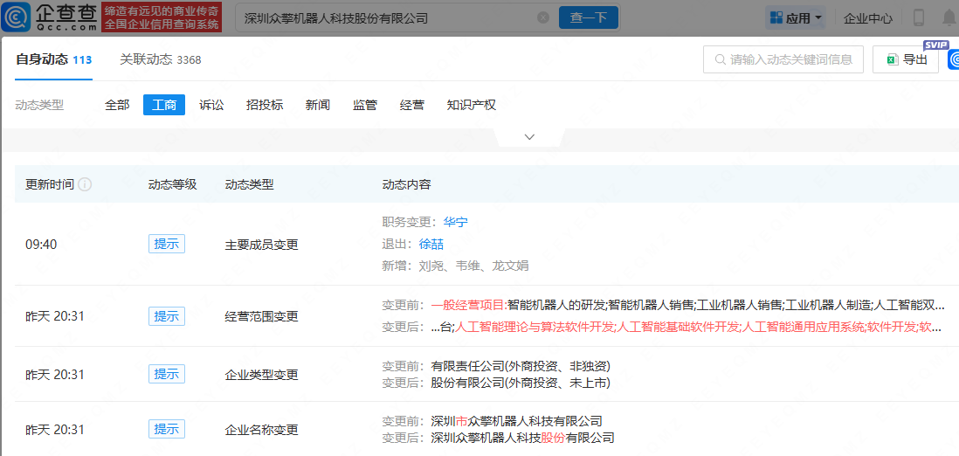The height and width of the screenshot is (456, 959).
Task: Open the 华宁 person link
Action: pyautogui.click(x=456, y=222)
